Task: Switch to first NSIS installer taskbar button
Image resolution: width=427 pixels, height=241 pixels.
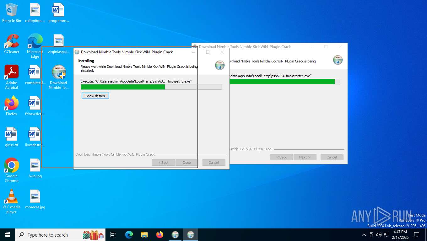Action: point(175,235)
